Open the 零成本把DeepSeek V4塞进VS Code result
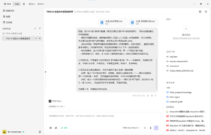 click(186, 121)
